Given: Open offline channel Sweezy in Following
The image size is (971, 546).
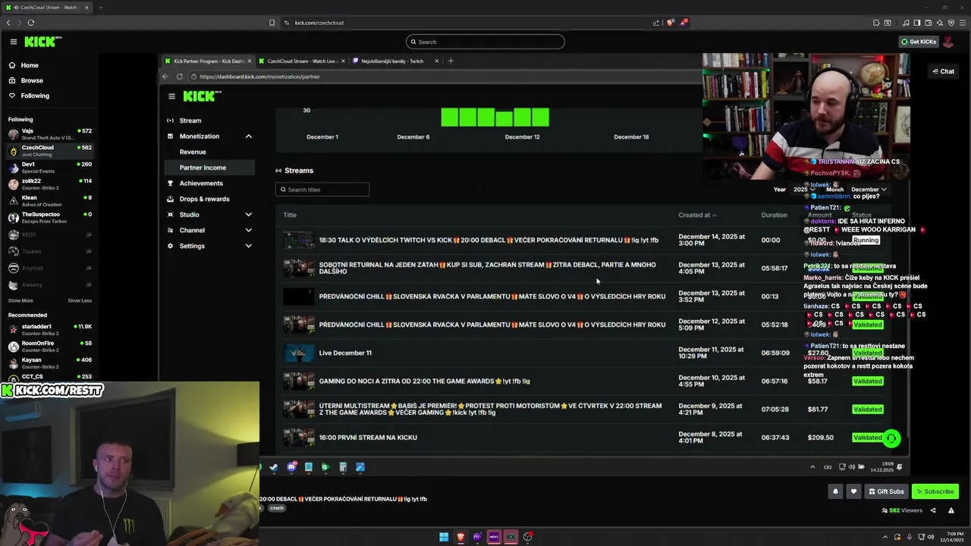Looking at the screenshot, I should click(49, 284).
